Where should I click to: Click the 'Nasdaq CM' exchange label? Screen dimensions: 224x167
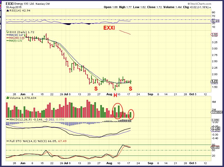click(x=43, y=4)
